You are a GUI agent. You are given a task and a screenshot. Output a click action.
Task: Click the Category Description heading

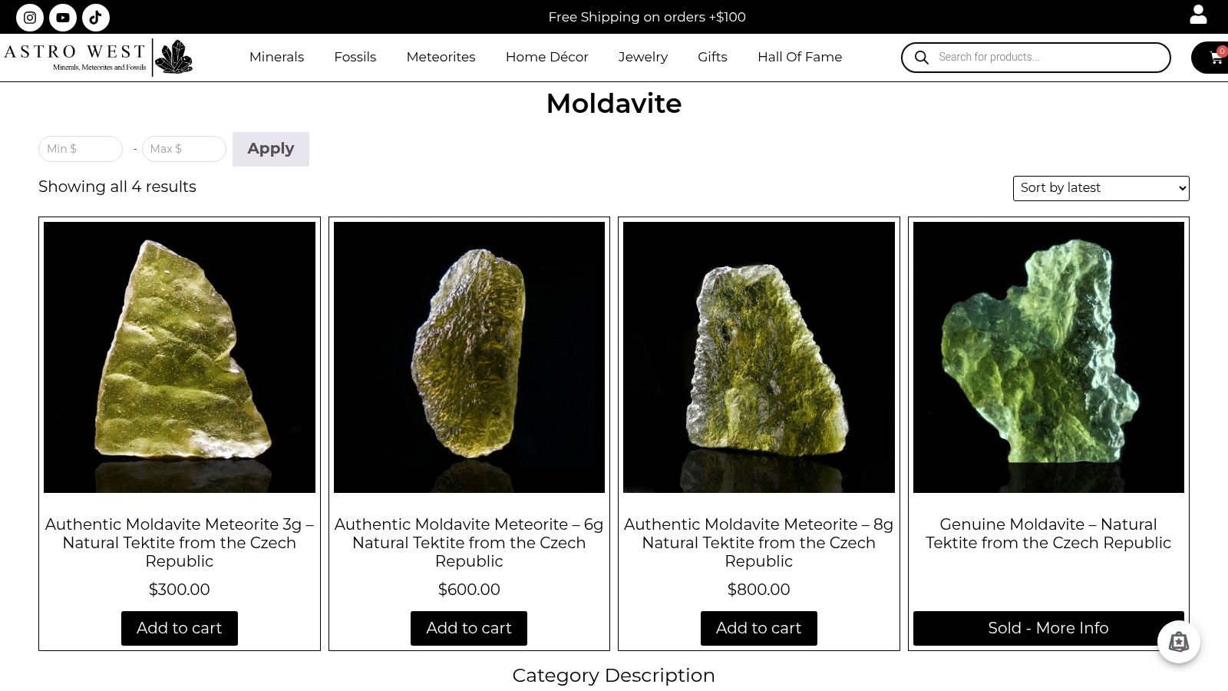pos(614,676)
